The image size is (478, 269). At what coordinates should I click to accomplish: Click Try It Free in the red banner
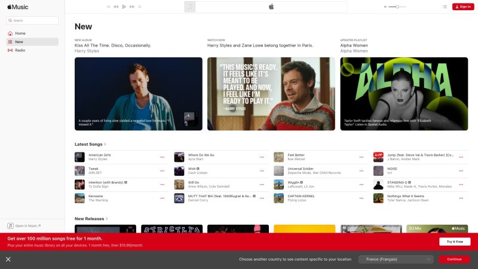[455, 242]
